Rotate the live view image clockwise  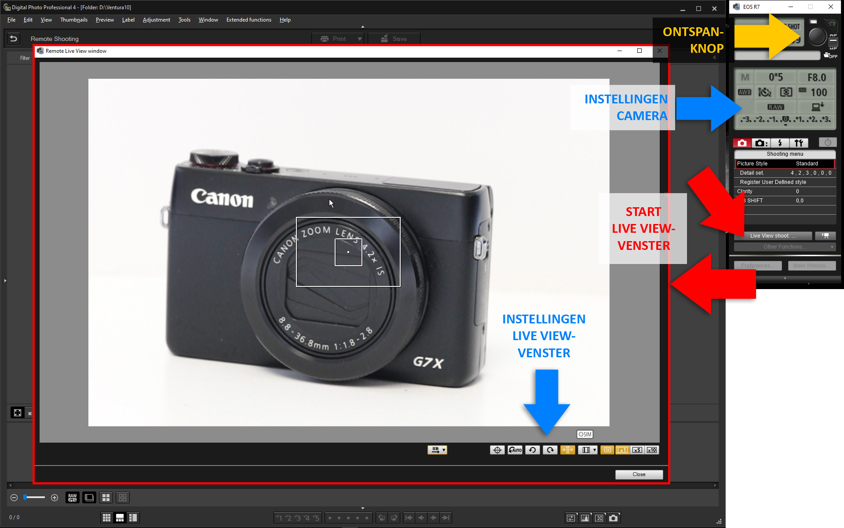550,450
